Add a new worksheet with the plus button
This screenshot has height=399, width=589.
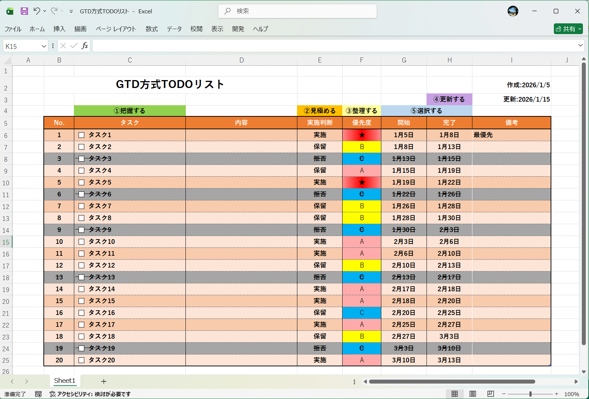pos(104,381)
